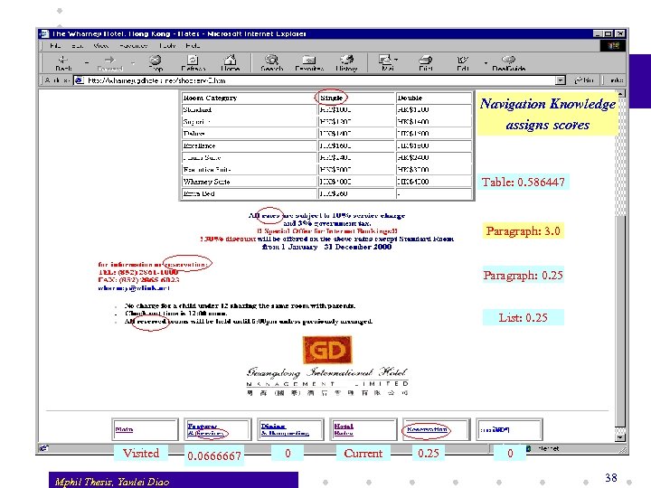Click the wharney@wlink.net email address link

pos(134,287)
